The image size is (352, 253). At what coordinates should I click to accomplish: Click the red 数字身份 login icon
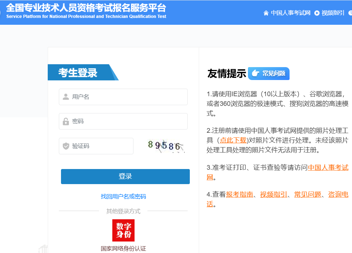click(123, 230)
